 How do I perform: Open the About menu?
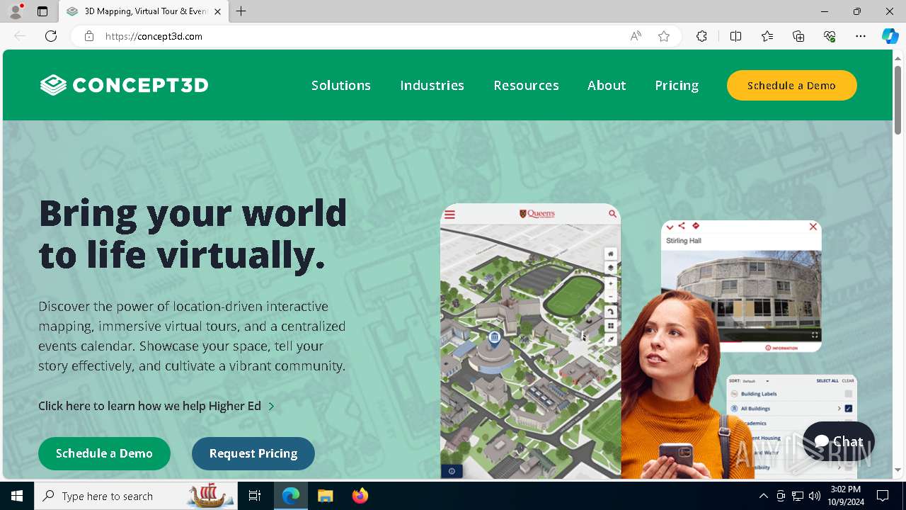click(607, 85)
